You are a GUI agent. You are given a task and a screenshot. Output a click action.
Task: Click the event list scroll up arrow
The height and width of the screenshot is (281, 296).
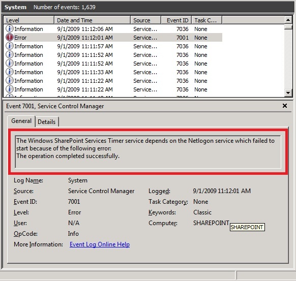(288, 20)
